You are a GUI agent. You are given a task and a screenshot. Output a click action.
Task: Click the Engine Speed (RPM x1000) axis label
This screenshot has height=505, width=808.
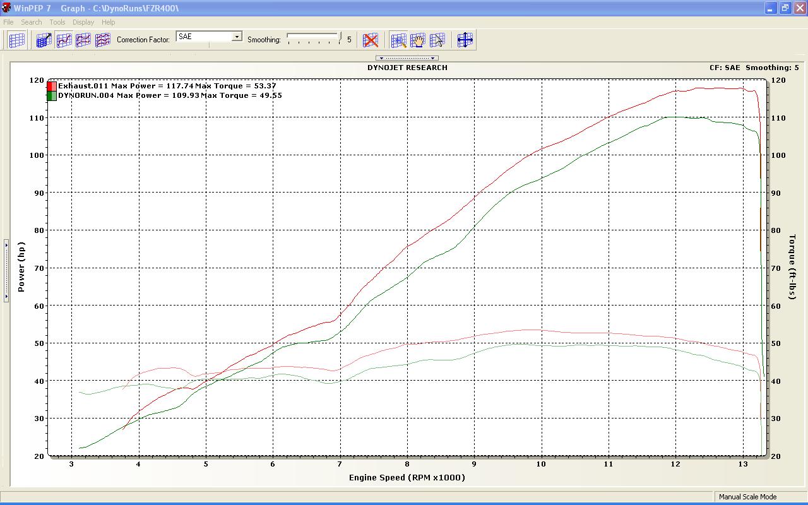coord(407,477)
